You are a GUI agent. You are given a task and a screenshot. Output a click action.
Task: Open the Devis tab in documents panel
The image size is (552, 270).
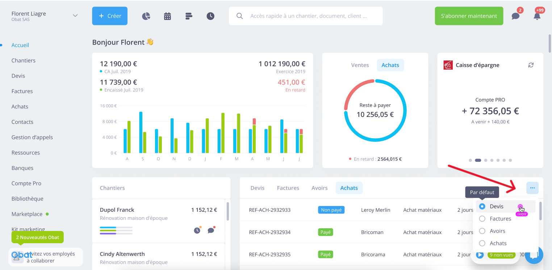tap(258, 188)
